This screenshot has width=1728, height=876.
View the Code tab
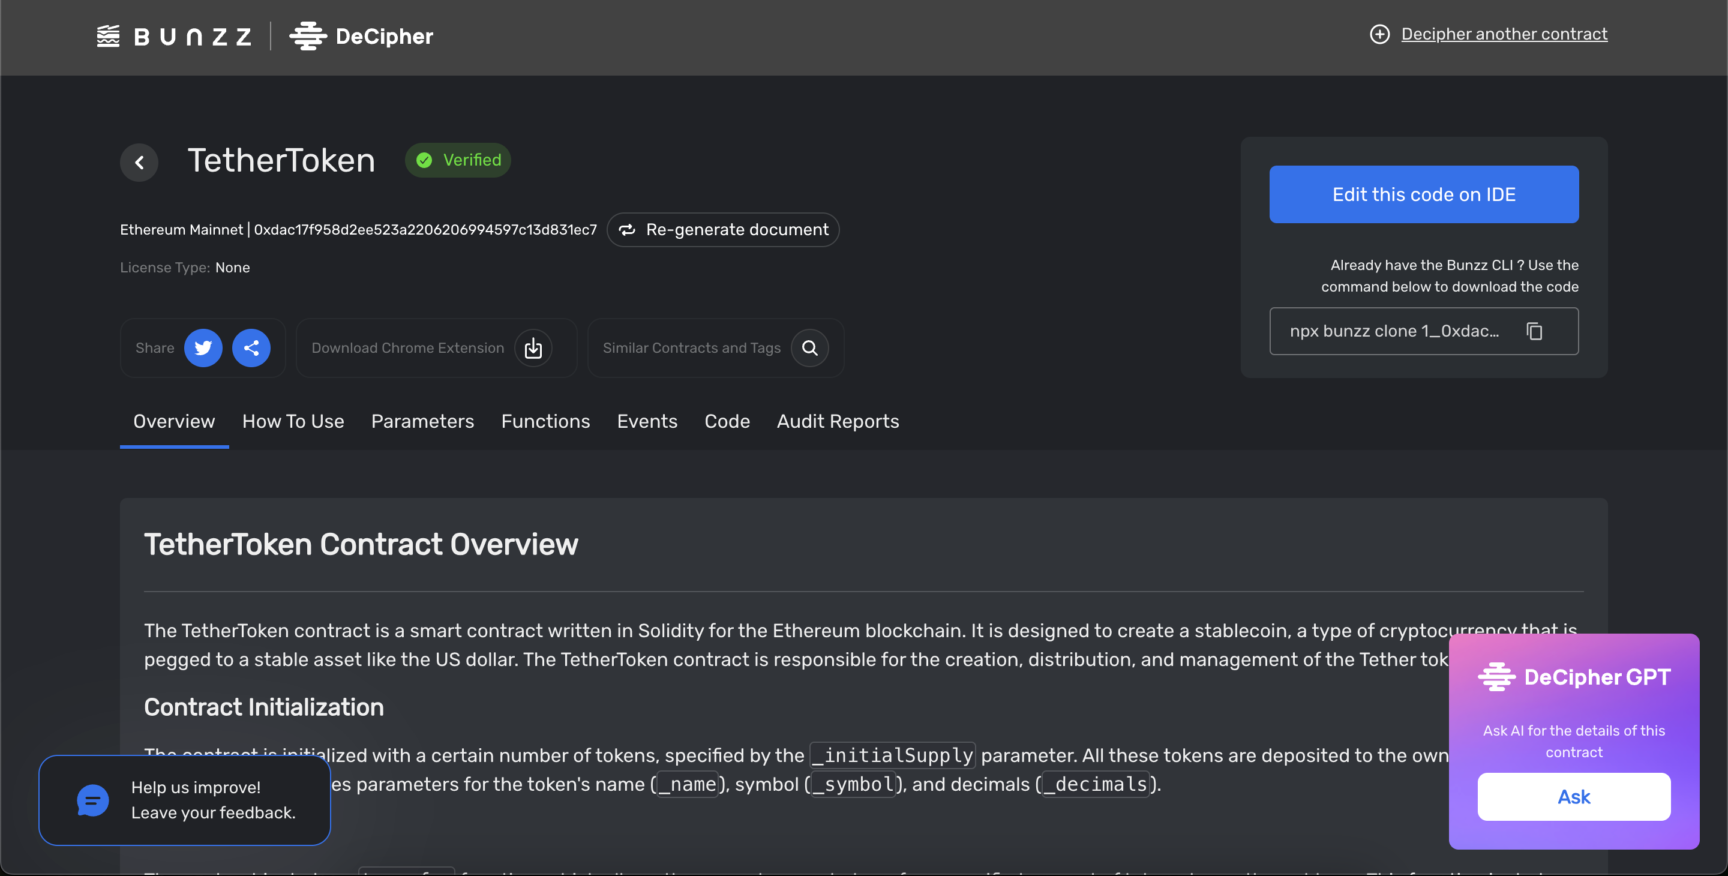[727, 421]
